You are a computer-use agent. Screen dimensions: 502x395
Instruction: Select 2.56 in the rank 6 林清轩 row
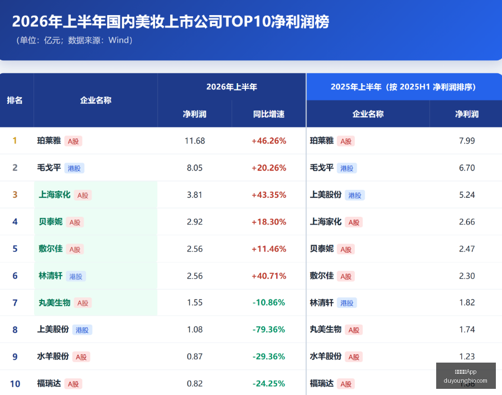tap(195, 276)
